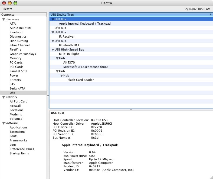Collapse the Hardware section triangle

(x=4, y=19)
